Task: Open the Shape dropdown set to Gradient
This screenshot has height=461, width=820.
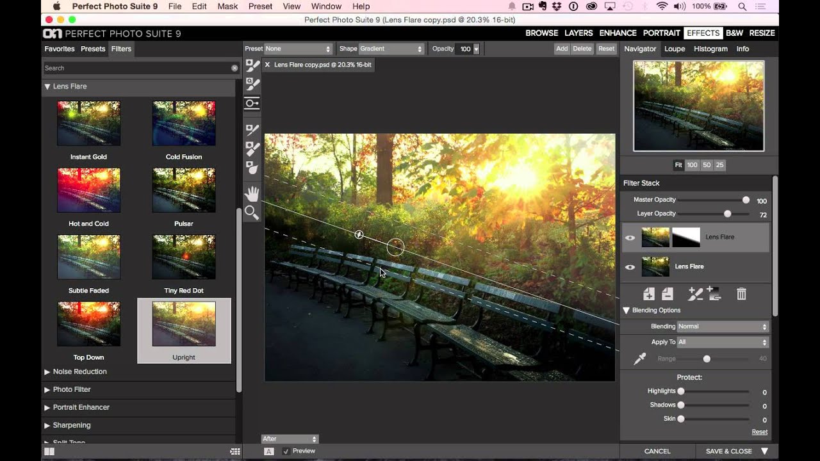Action: (x=391, y=49)
